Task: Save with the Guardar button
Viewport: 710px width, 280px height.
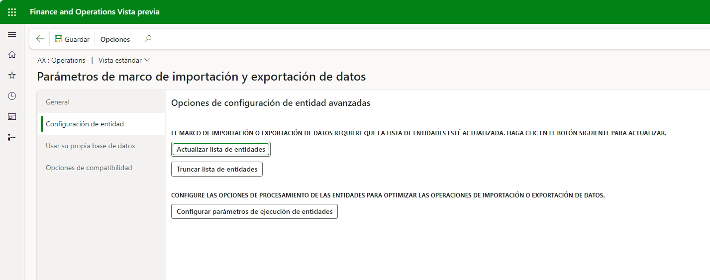Action: tap(72, 39)
